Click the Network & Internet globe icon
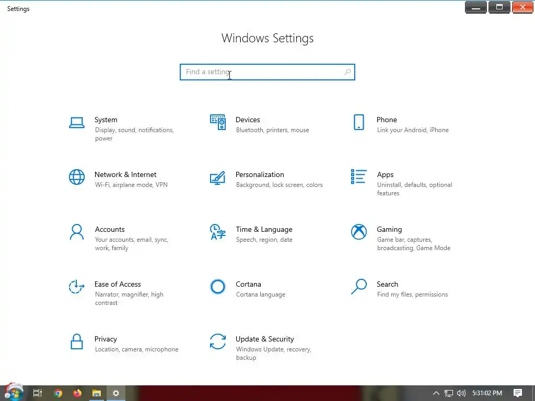 [x=77, y=177]
